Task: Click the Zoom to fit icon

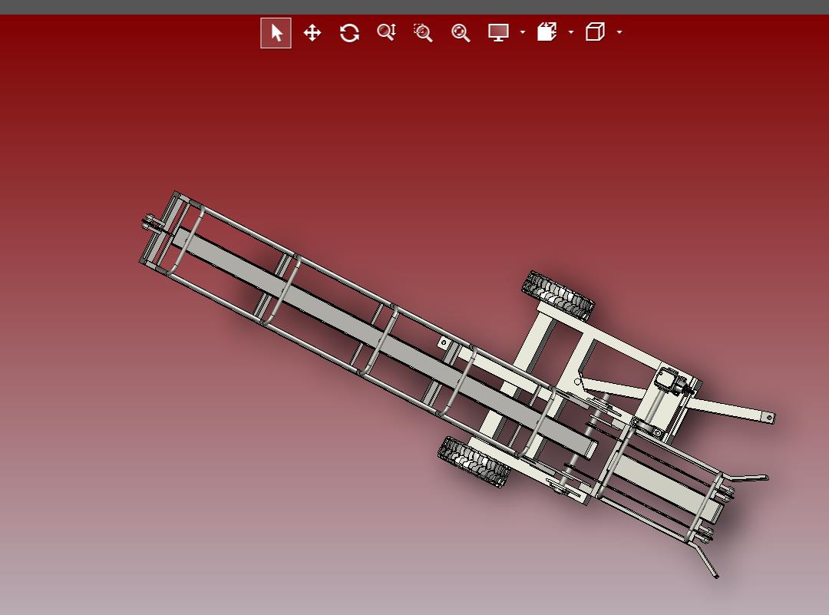Action: tap(461, 33)
